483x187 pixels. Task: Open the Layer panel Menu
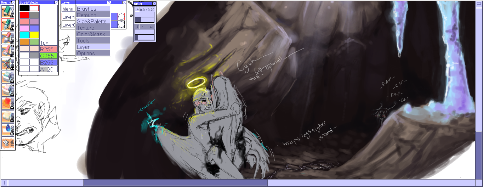pyautogui.click(x=68, y=9)
